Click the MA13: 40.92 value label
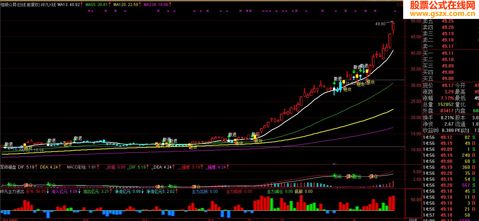This screenshot has height=221, width=479. (x=69, y=5)
